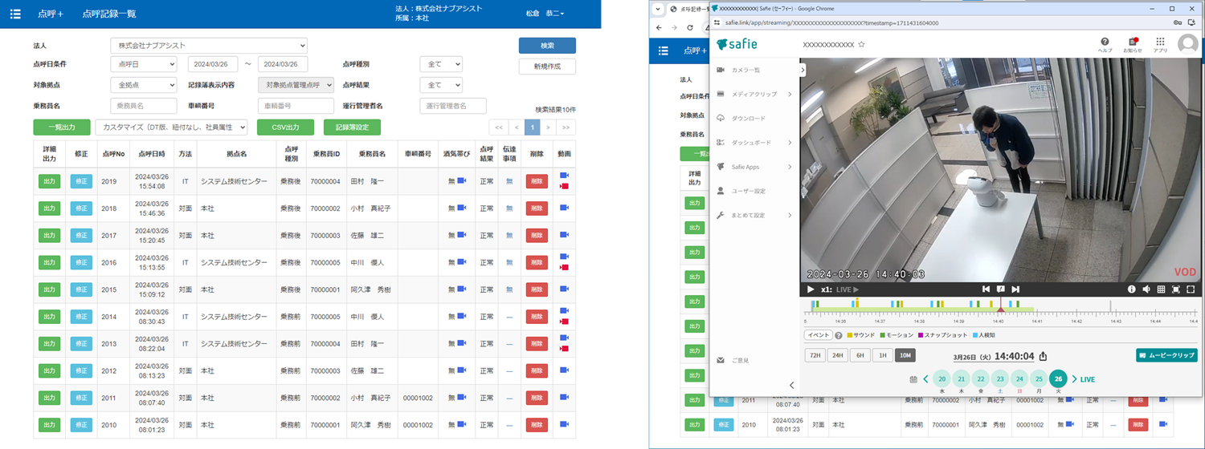Select the 6H timeline range

tap(860, 355)
